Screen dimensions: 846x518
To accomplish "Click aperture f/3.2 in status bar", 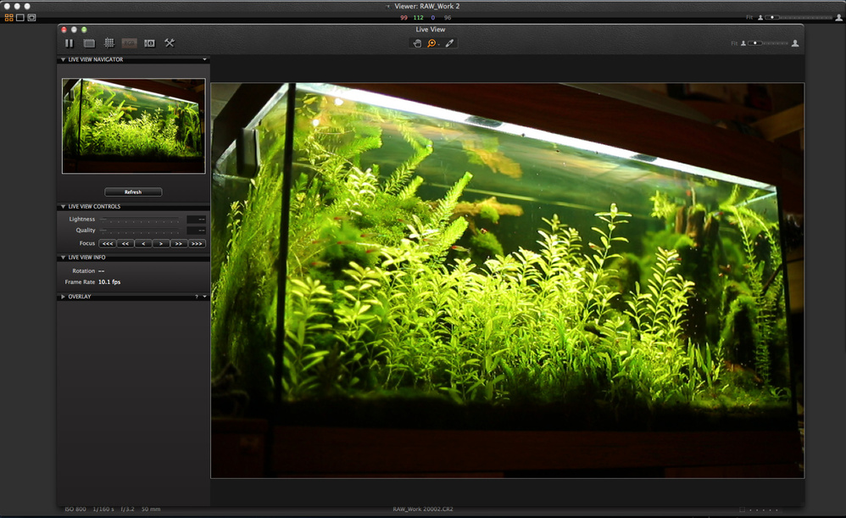I will coord(127,509).
